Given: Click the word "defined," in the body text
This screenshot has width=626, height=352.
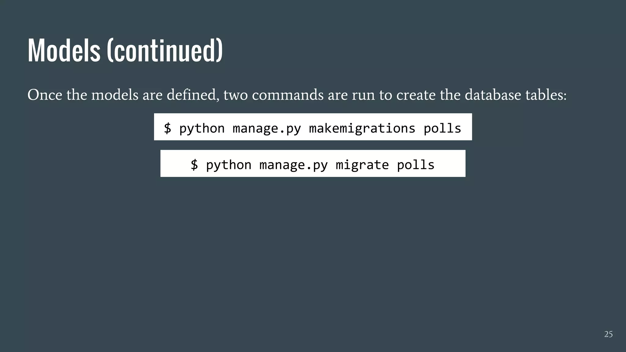Looking at the screenshot, I should pyautogui.click(x=193, y=95).
